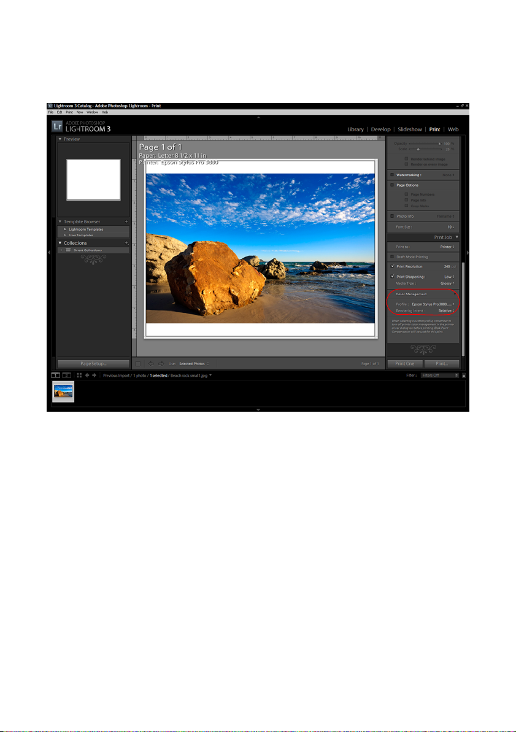
Task: Toggle the Page Options checkbox
Action: (392, 185)
